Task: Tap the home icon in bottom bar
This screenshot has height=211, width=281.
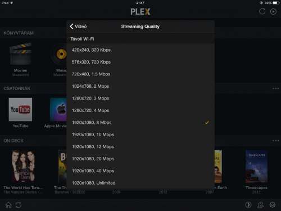Action: (8, 205)
